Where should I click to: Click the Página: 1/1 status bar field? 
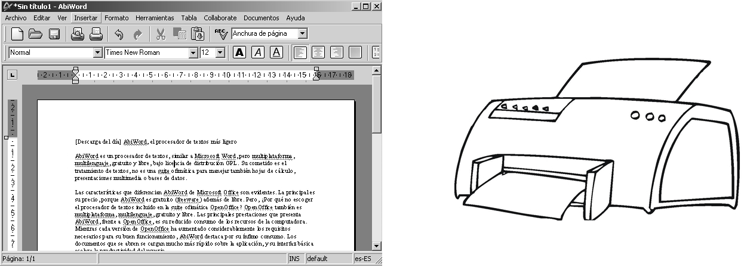tap(50, 259)
